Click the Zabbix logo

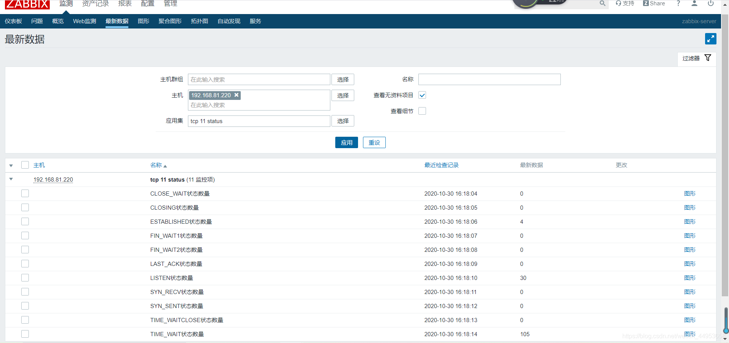(x=27, y=4)
